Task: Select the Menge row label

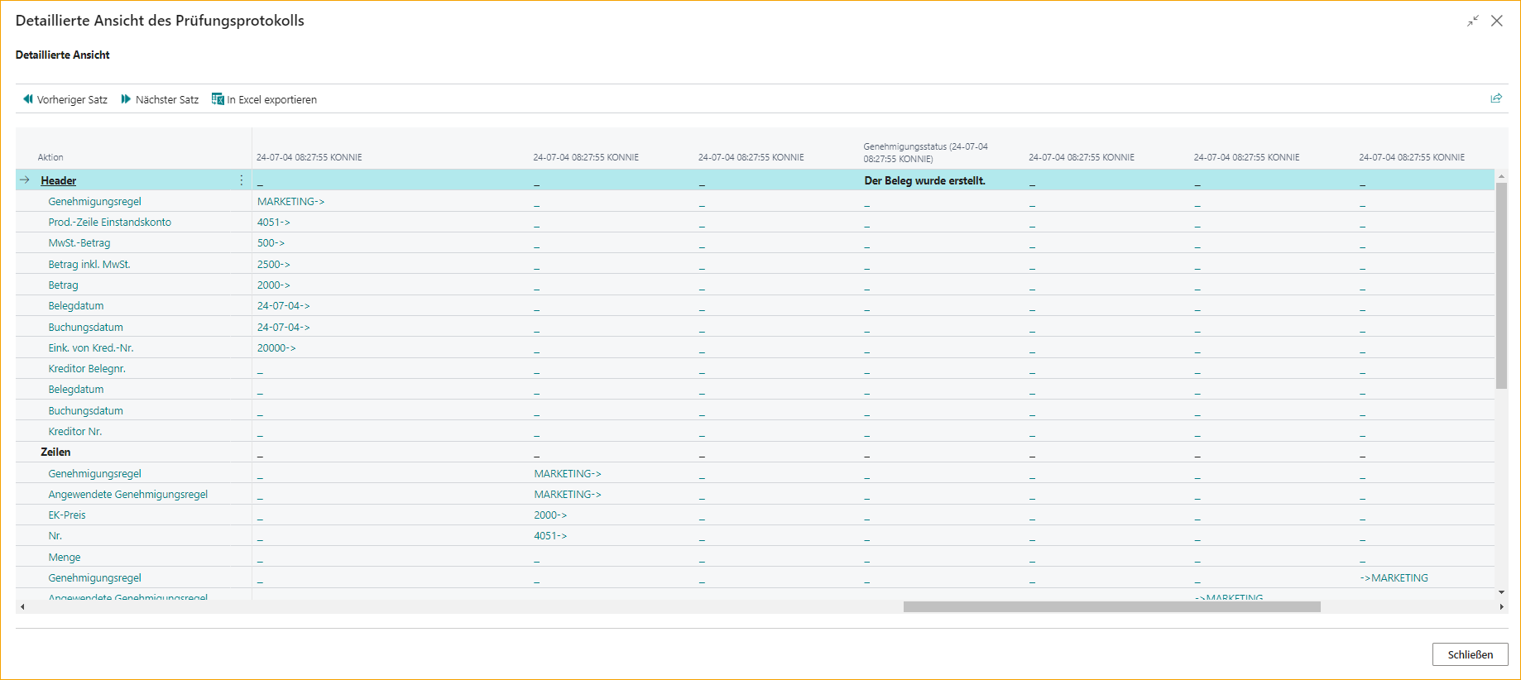Action: point(65,557)
